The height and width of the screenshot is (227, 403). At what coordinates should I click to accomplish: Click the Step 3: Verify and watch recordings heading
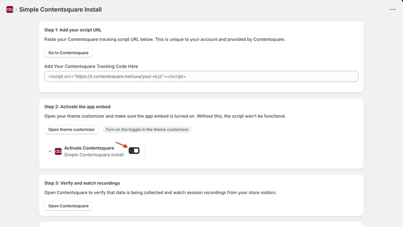pyautogui.click(x=82, y=183)
